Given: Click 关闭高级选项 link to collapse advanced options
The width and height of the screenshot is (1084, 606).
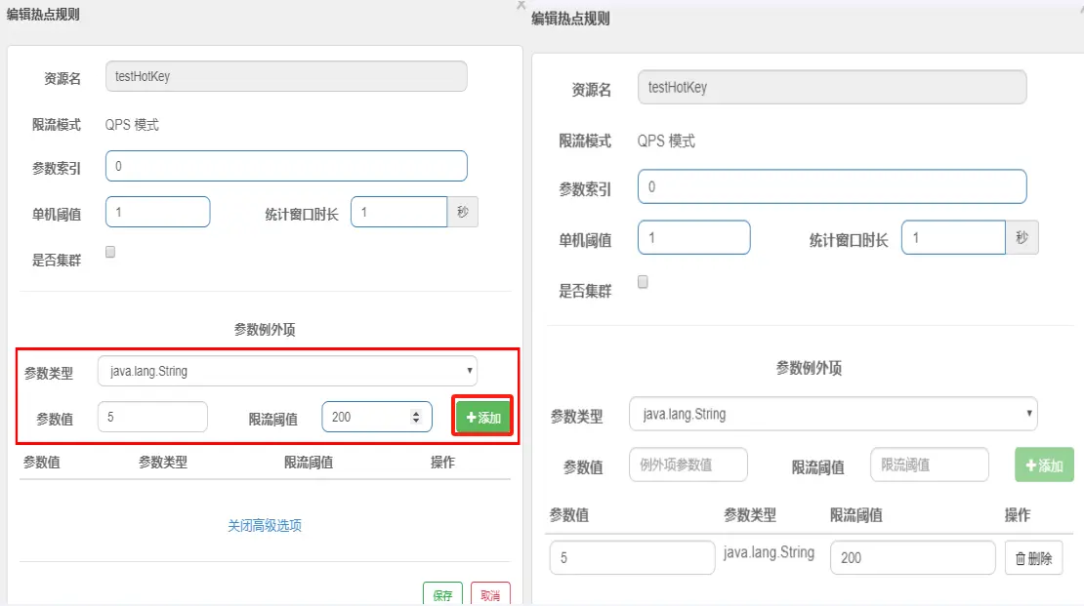Looking at the screenshot, I should [265, 525].
